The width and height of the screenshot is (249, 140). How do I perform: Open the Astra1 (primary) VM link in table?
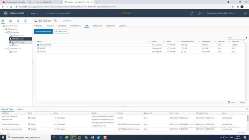[x=46, y=45]
